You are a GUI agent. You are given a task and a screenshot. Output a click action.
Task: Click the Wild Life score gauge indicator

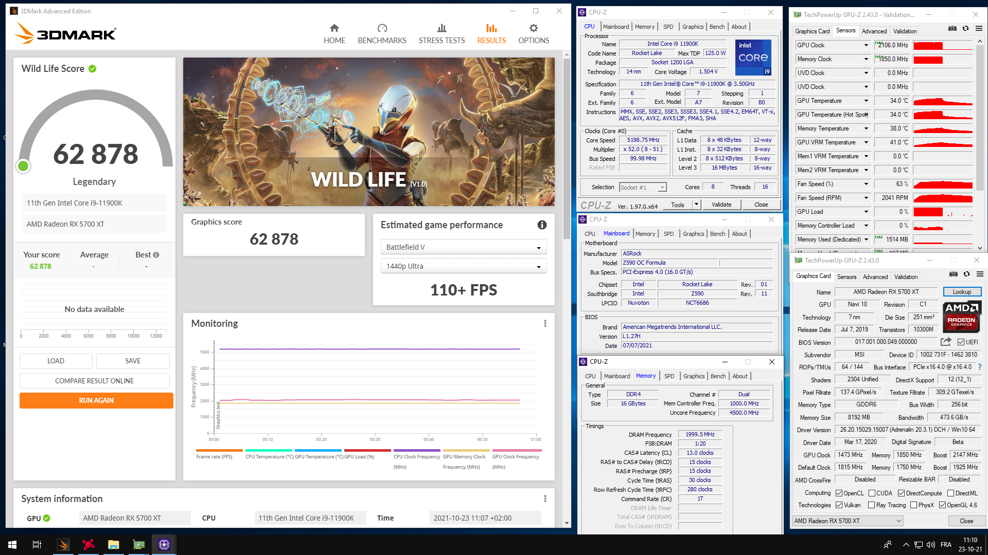tap(23, 166)
